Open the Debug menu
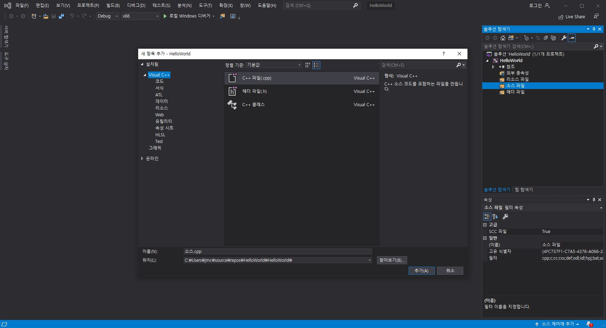This screenshot has height=328, width=606. click(136, 6)
